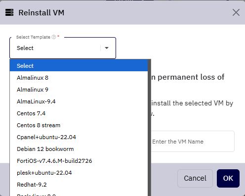The height and width of the screenshot is (196, 245).
Task: Confirm reinstall with the OK button
Action: tap(228, 178)
